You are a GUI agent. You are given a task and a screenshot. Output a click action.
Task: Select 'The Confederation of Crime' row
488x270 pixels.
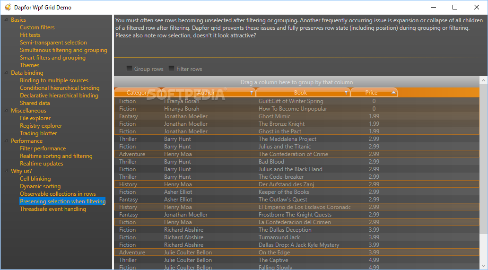296,154
